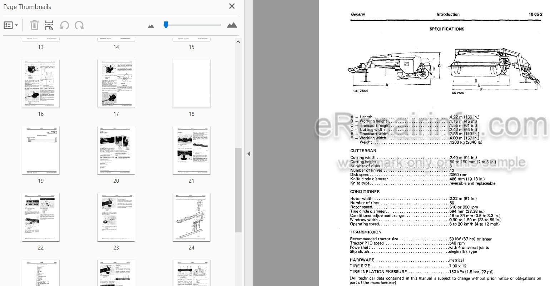550x286 pixels.
Task: Click the thumbnails panel scrollbar thumb
Action: point(238,190)
